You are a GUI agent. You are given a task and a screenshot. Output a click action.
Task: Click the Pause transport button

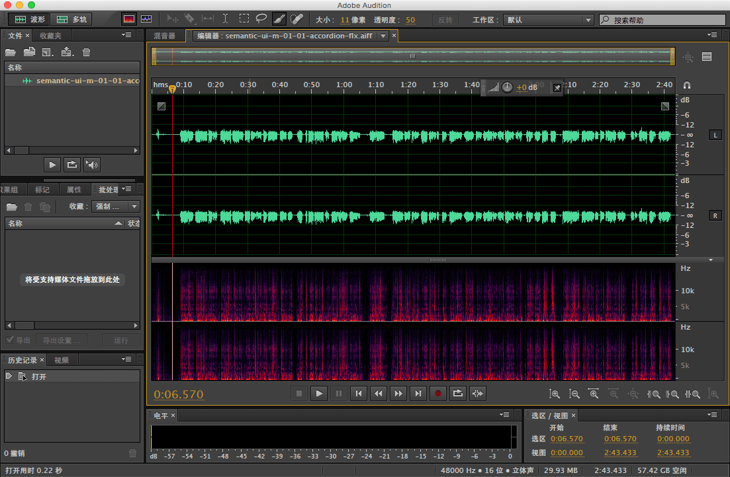tap(338, 393)
